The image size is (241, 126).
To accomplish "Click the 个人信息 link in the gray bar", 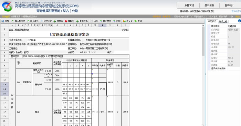I will (x=213, y=17).
